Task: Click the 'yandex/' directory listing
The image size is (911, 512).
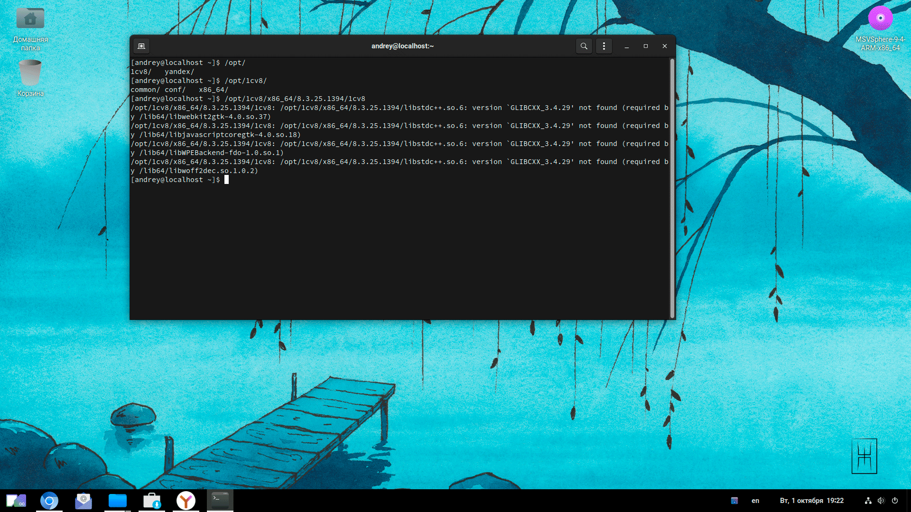Action: tap(179, 72)
